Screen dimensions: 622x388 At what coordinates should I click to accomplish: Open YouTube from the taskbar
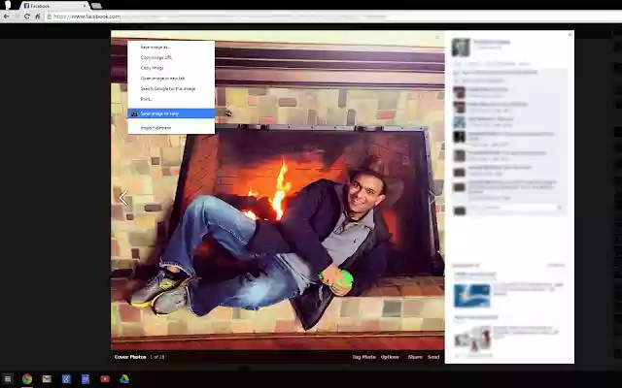point(105,379)
